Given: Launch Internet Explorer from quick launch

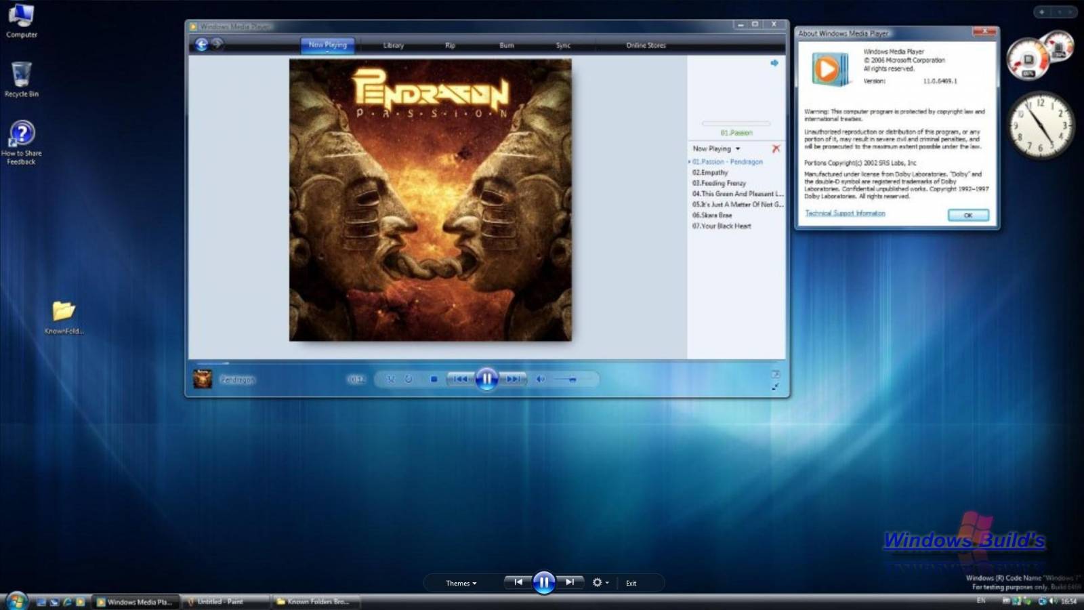Looking at the screenshot, I should pos(67,602).
